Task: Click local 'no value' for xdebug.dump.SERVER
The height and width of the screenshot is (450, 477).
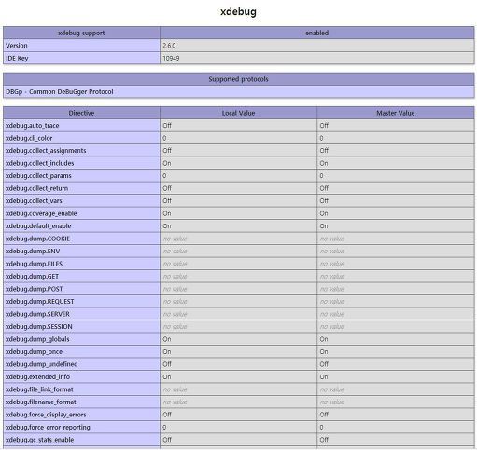Action: tap(175, 314)
